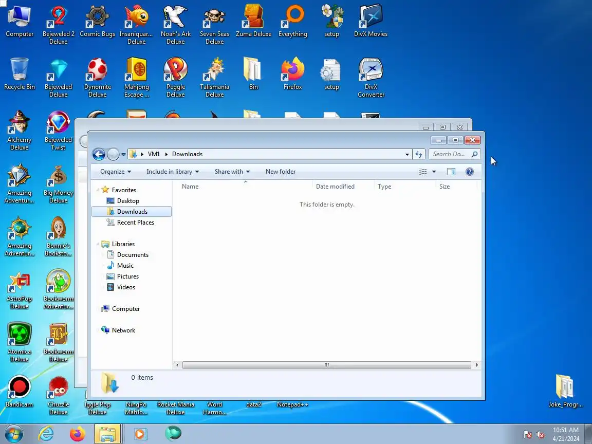Open the address bar history dropdown arrow
The image size is (592, 444).
point(407,154)
